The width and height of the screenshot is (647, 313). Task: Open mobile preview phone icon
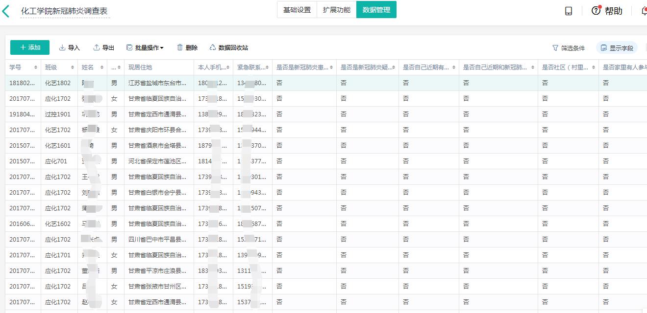point(569,11)
